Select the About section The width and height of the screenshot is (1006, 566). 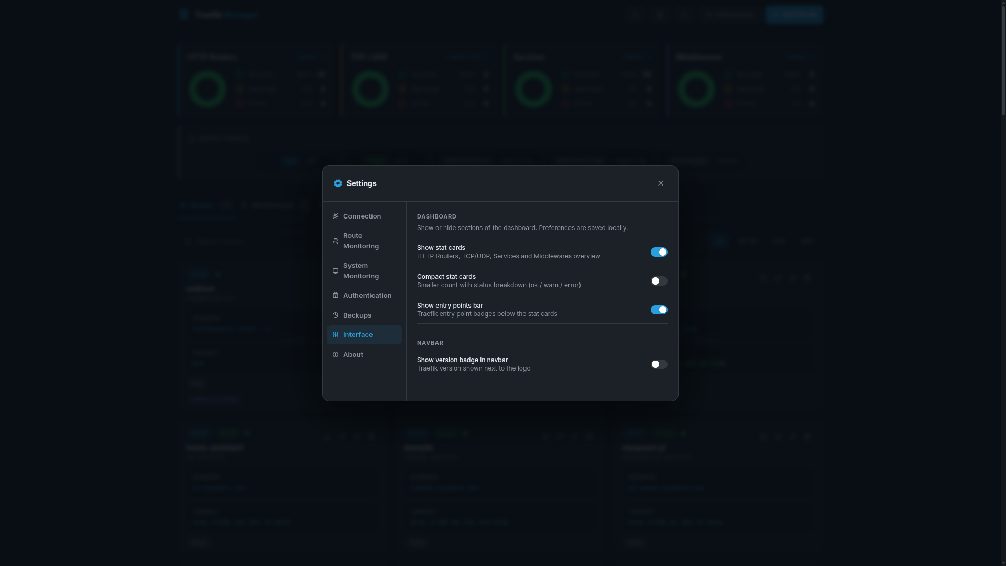(x=352, y=354)
